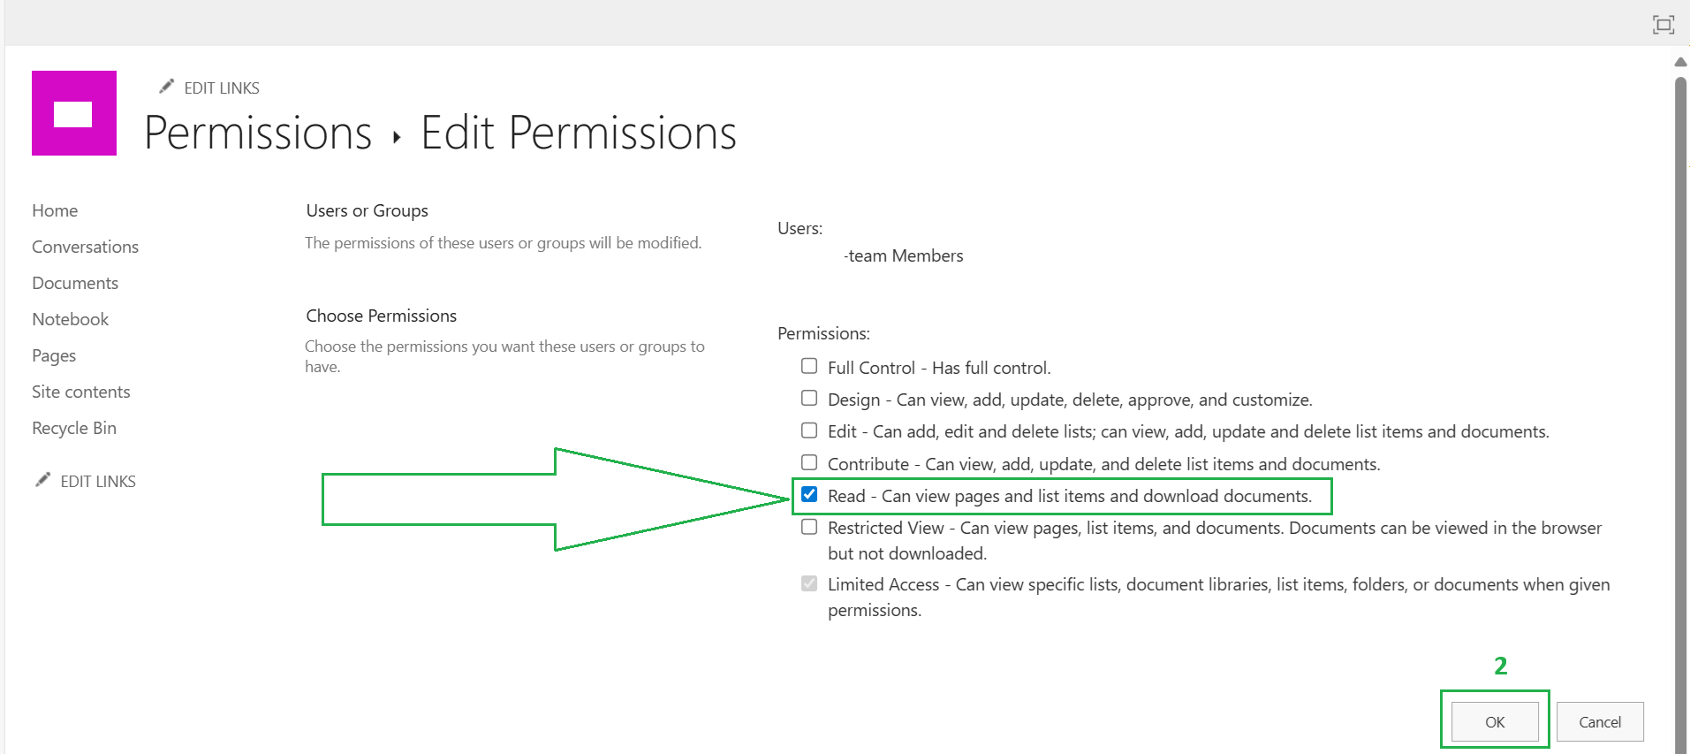This screenshot has height=754, width=1690.
Task: Click the top EDIT LINKS text
Action: 222,88
